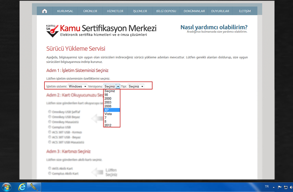Viewport: 293px width, 192px height.
Task: Show hidden tray icons arrow
Action: 274,187
